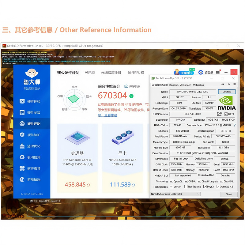Click the overall score 670304
Viewport: 245px width, 245px height.
coord(112,96)
